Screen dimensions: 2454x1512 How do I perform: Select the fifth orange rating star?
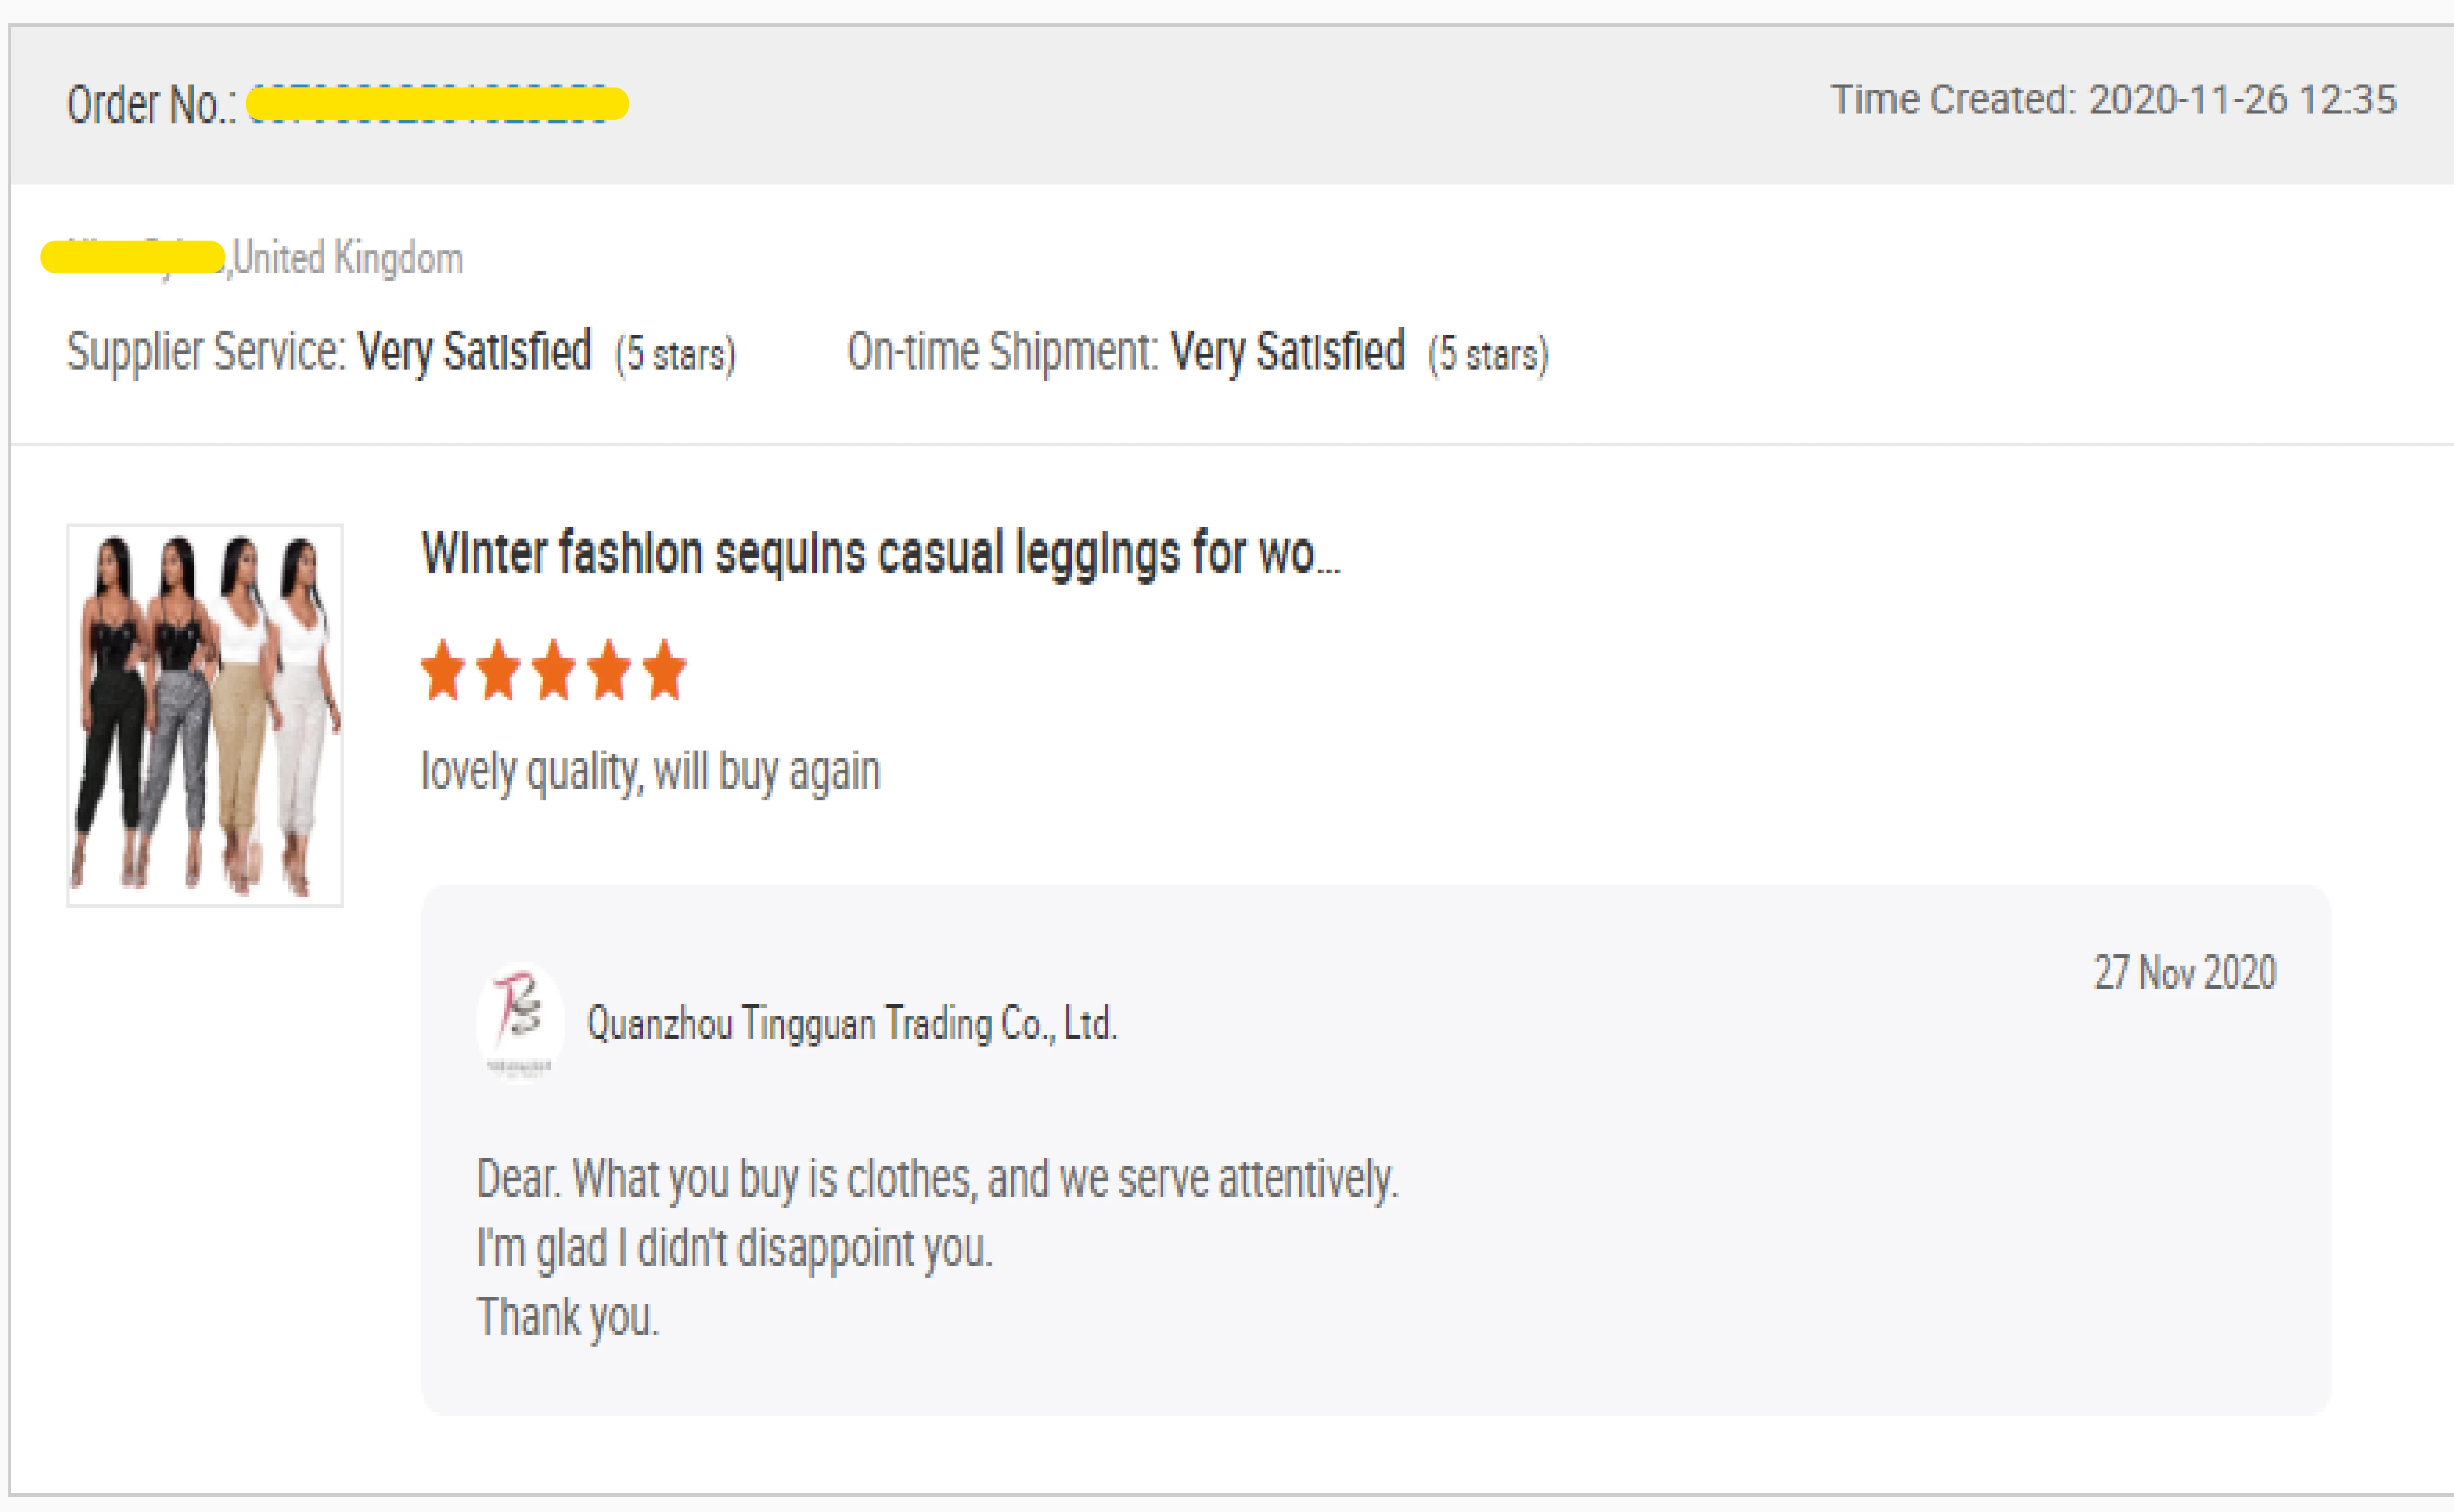coord(665,670)
